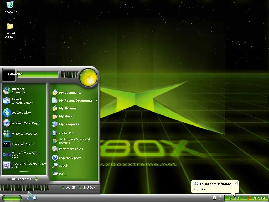This screenshot has width=269, height=202.
Task: Click the CollabVM user picture
Action: tap(9, 74)
